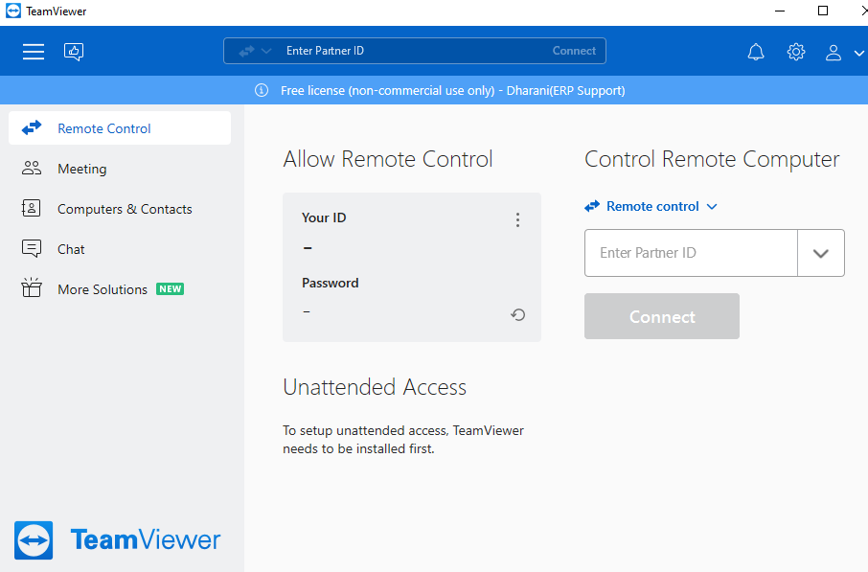Expand the partner ID history dropdown arrow

pos(821,253)
